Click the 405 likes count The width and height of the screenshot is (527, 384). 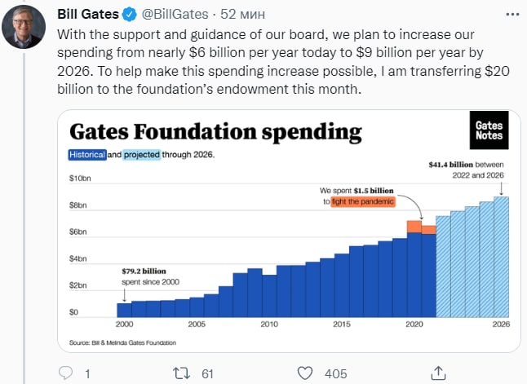pyautogui.click(x=336, y=373)
